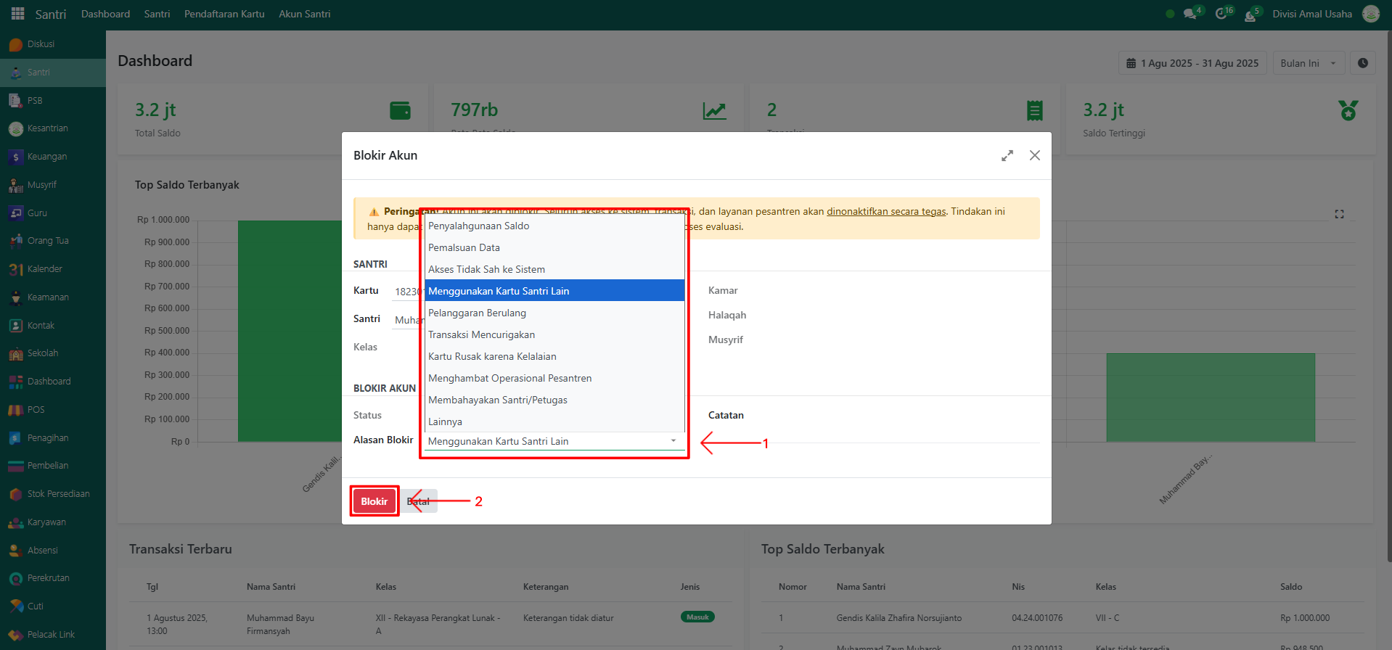Click the chat messages icon in top bar
The width and height of the screenshot is (1392, 650).
[1190, 14]
